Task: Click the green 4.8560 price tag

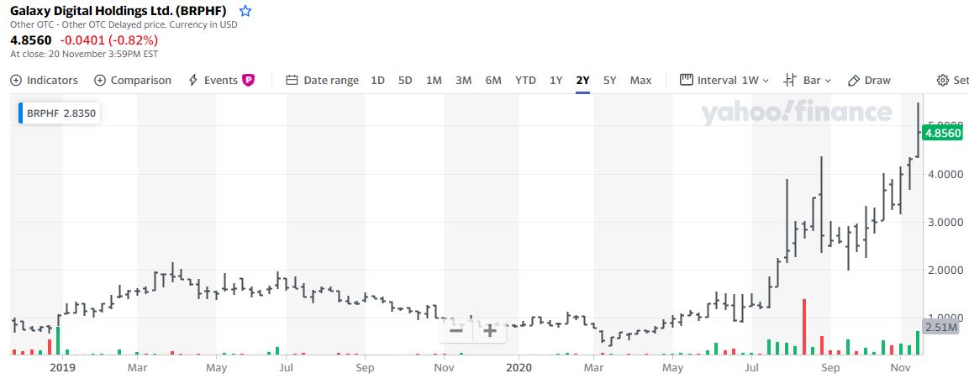Action: [x=944, y=133]
